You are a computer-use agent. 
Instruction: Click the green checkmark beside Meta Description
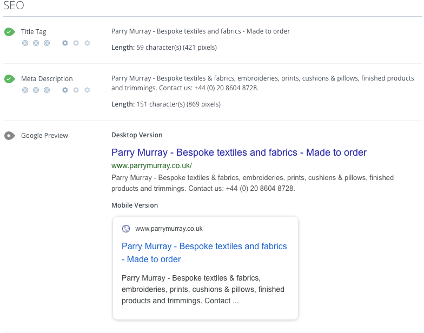point(10,79)
